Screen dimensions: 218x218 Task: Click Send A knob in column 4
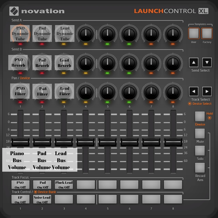point(86,34)
